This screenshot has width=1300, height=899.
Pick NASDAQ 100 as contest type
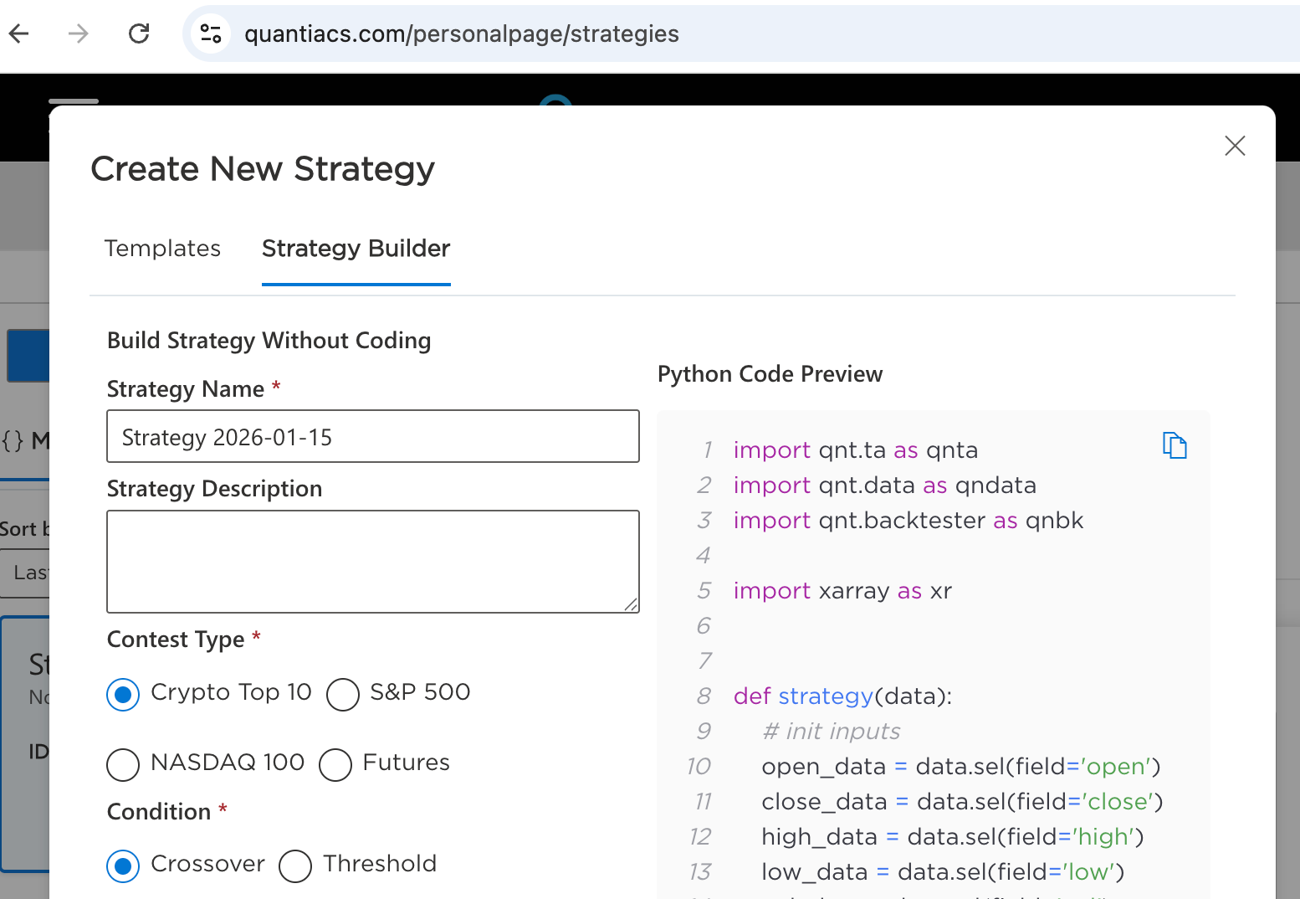click(x=124, y=764)
